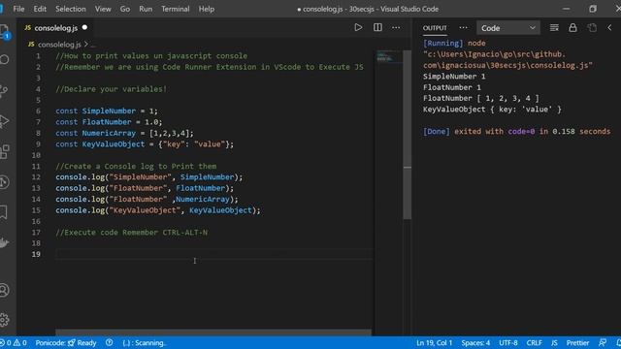This screenshot has height=349, width=621.
Task: Open the Accounts icon in activity bar
Action: point(4,290)
